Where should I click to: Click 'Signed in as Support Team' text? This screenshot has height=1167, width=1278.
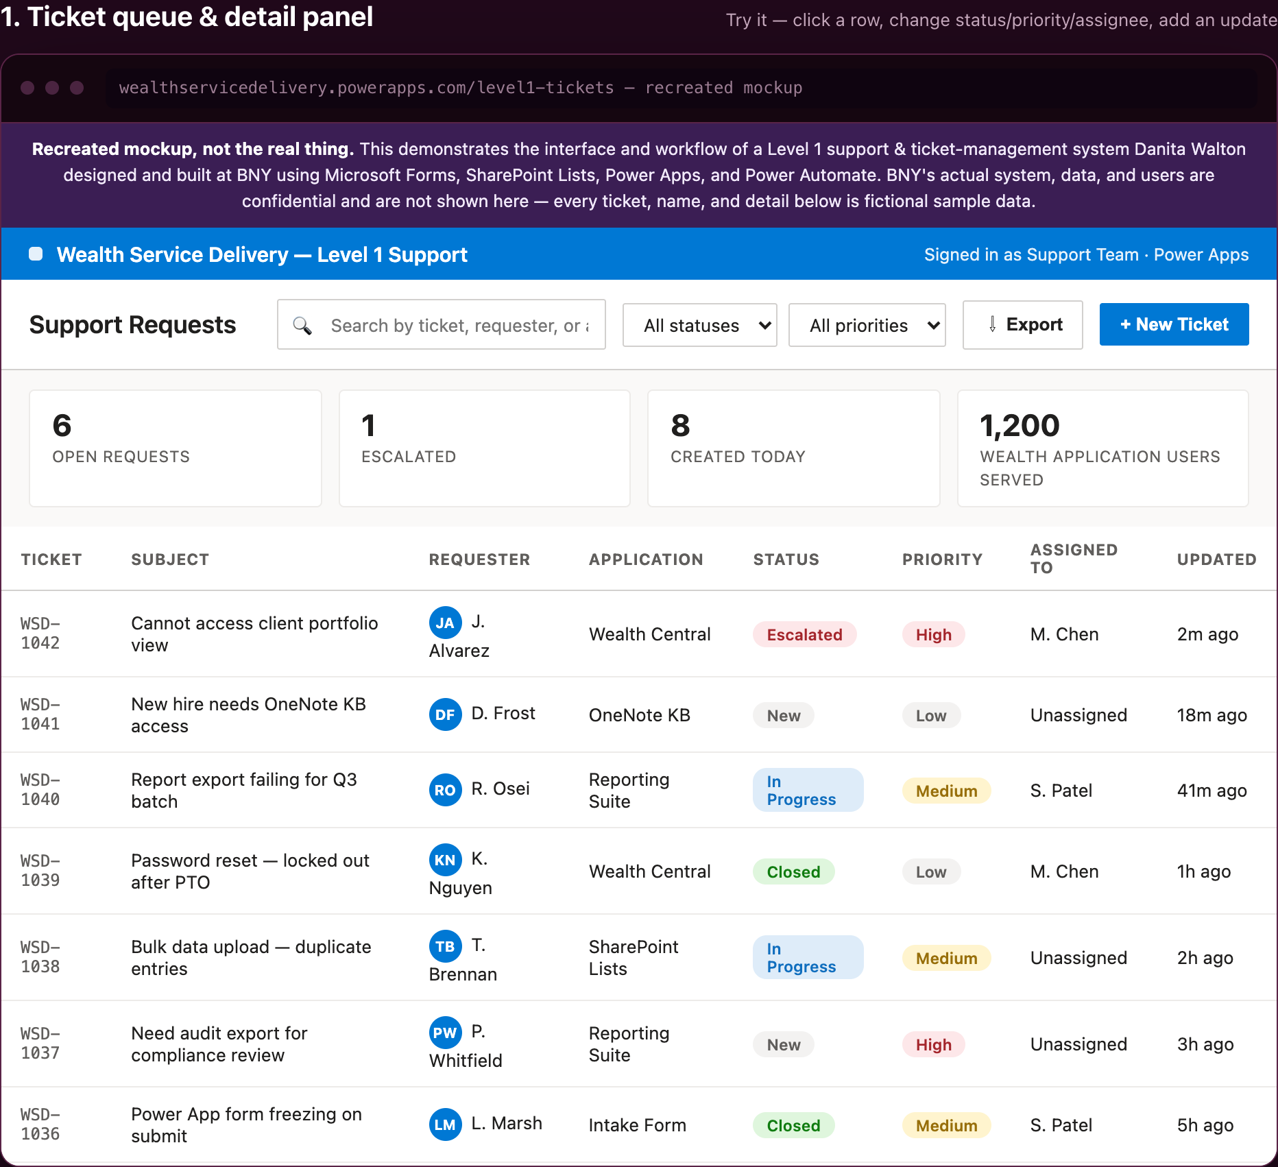pyautogui.click(x=1031, y=254)
